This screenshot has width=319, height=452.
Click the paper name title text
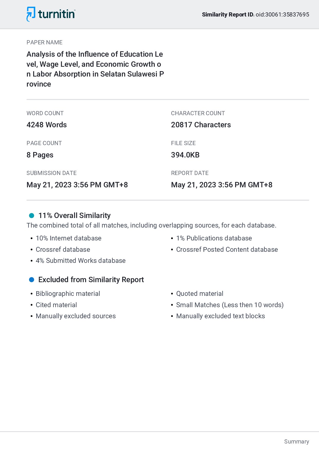click(x=95, y=69)
